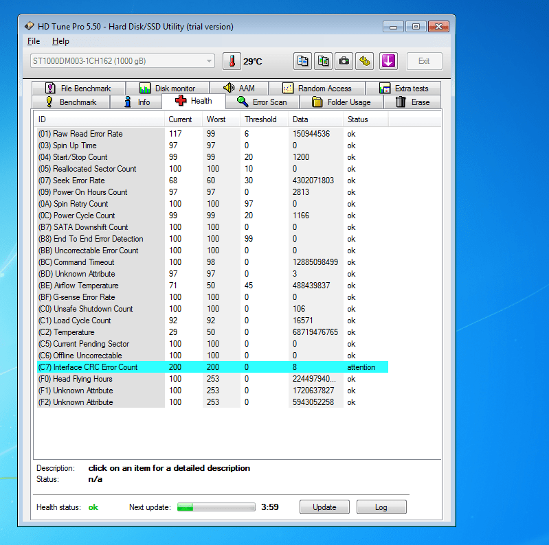Screen dimensions: 549x545
Task: Click the 'attention' status cell
Action: pos(361,367)
